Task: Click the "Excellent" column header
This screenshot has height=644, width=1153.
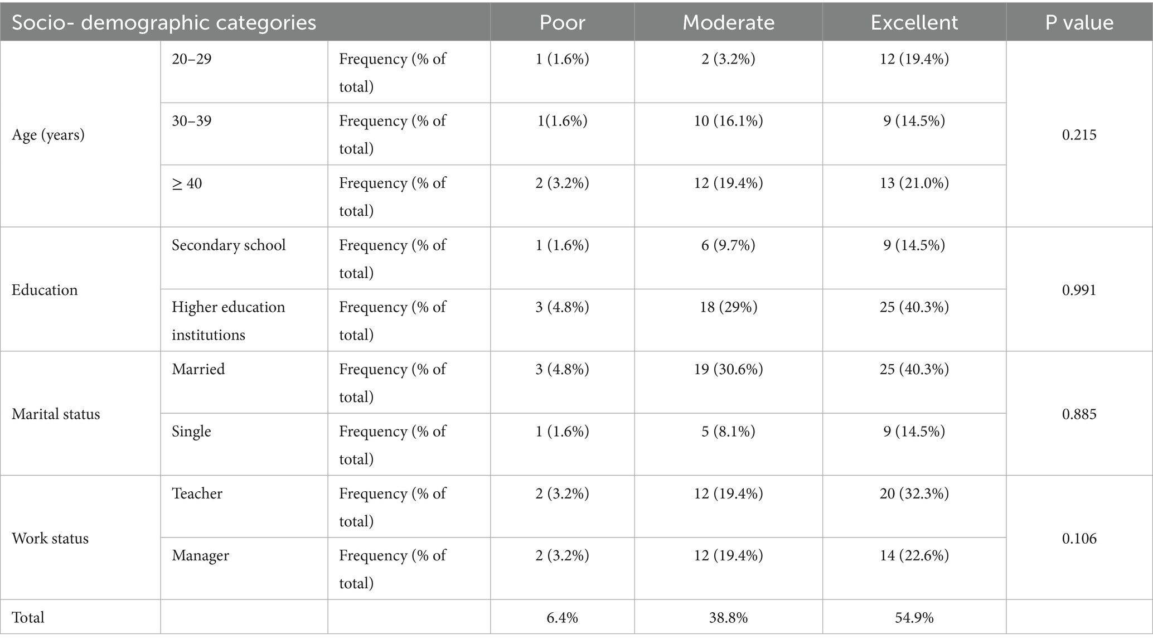Action: point(914,22)
